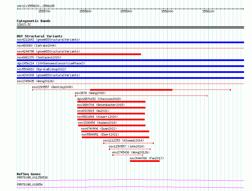Select the thin red line of esv3874

click(x=141, y=96)
